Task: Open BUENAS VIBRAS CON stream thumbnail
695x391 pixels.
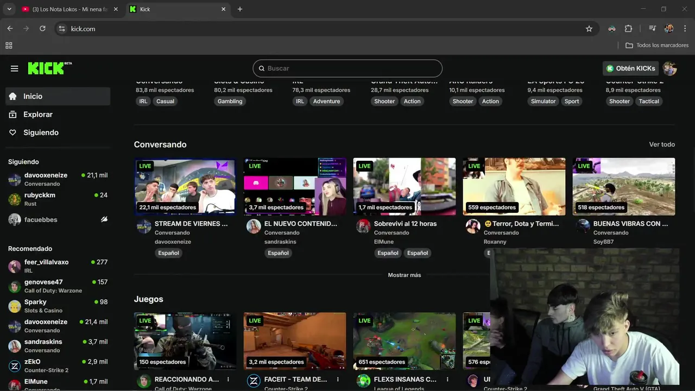Action: [x=624, y=187]
